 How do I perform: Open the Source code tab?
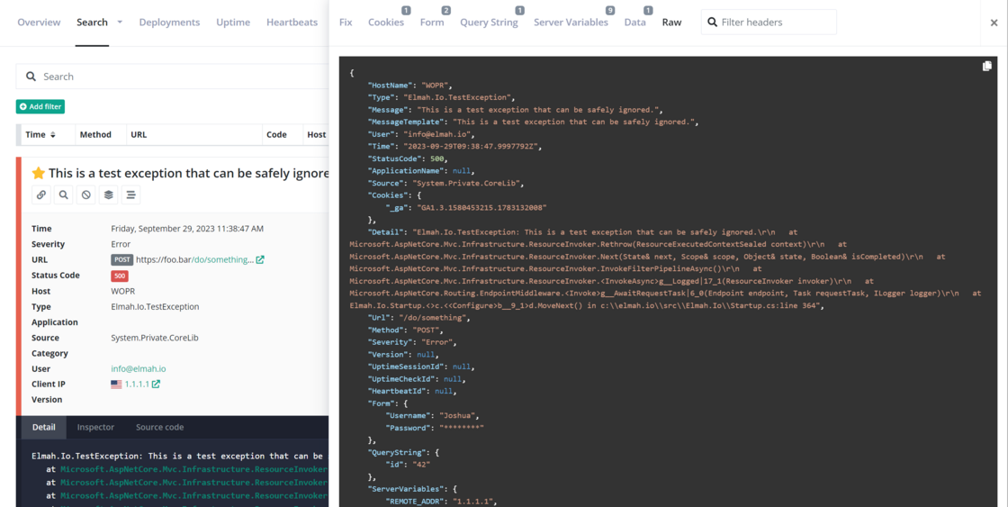pos(159,427)
